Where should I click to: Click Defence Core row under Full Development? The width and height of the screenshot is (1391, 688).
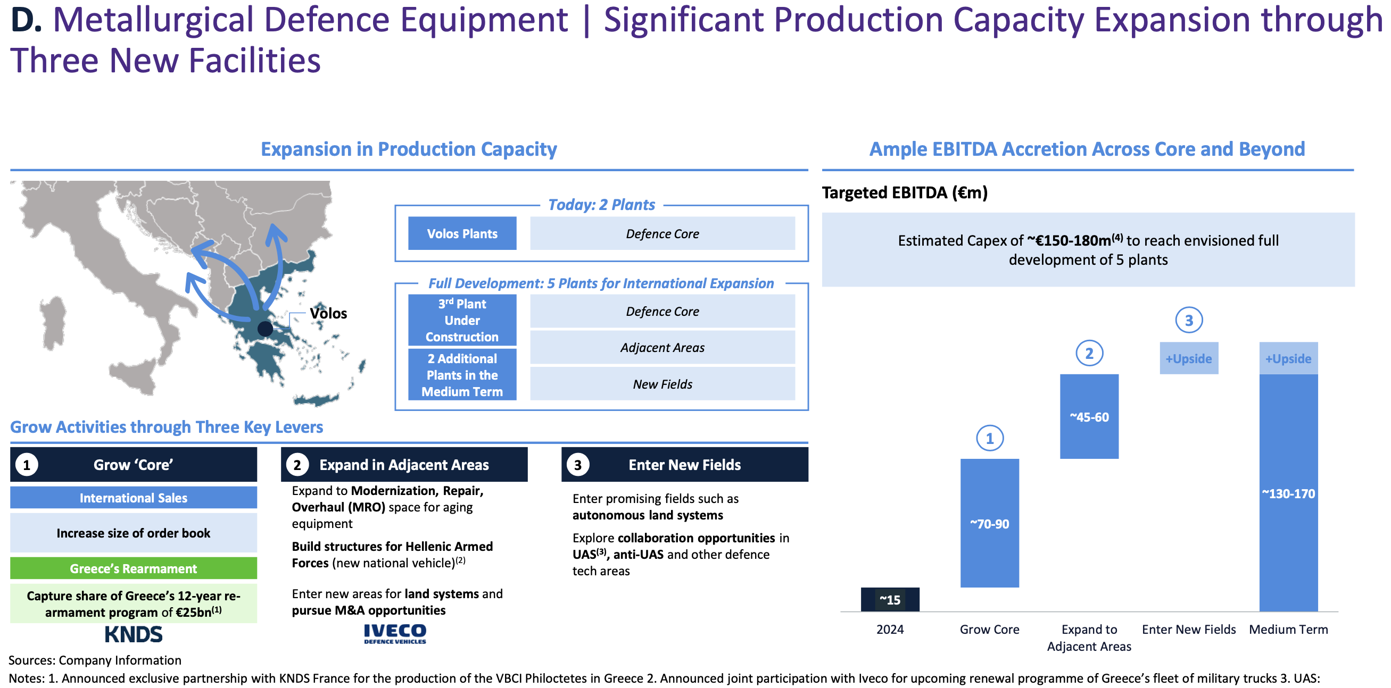click(662, 311)
